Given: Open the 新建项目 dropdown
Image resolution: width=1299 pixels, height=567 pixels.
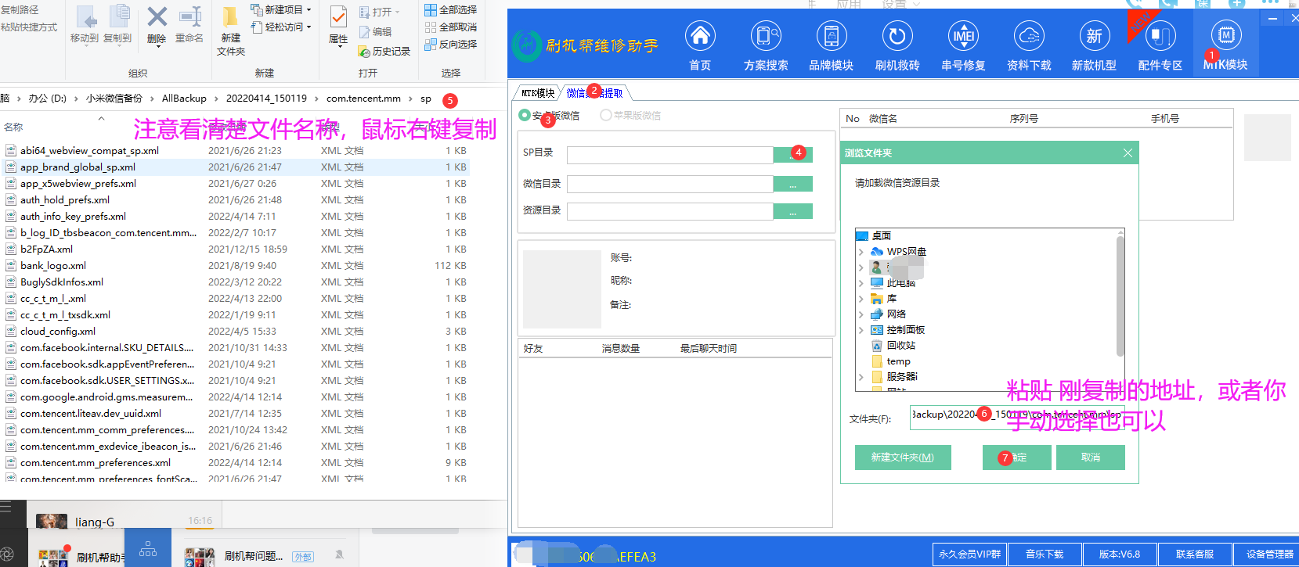Looking at the screenshot, I should [281, 10].
